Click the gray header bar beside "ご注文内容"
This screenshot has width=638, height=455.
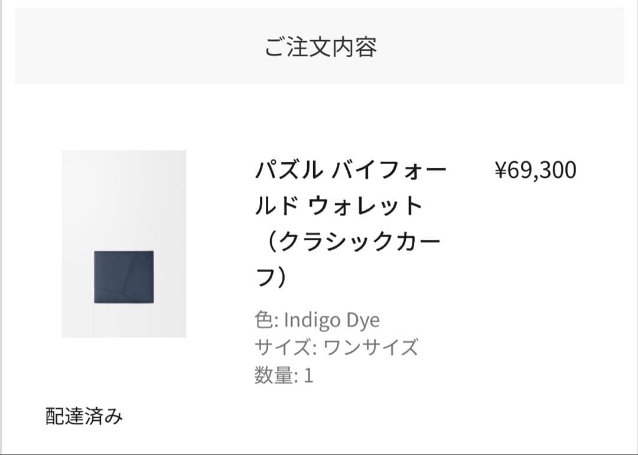[x=502, y=47]
